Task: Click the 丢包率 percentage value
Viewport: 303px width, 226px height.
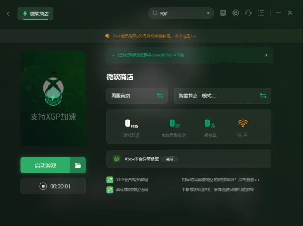Action: (210, 123)
